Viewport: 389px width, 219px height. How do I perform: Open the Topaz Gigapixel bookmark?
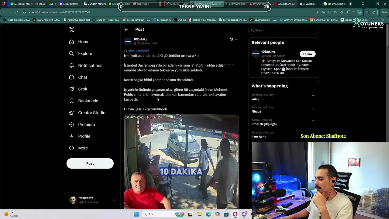pos(263,20)
